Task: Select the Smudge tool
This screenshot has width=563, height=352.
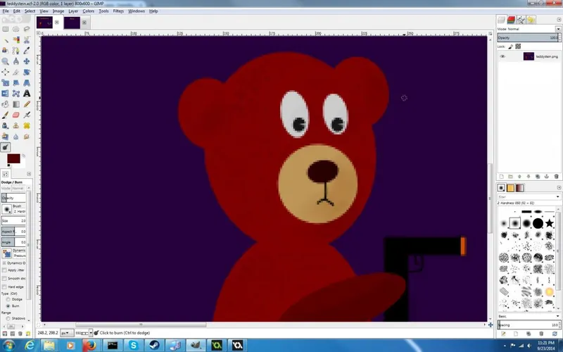Action: coord(27,137)
